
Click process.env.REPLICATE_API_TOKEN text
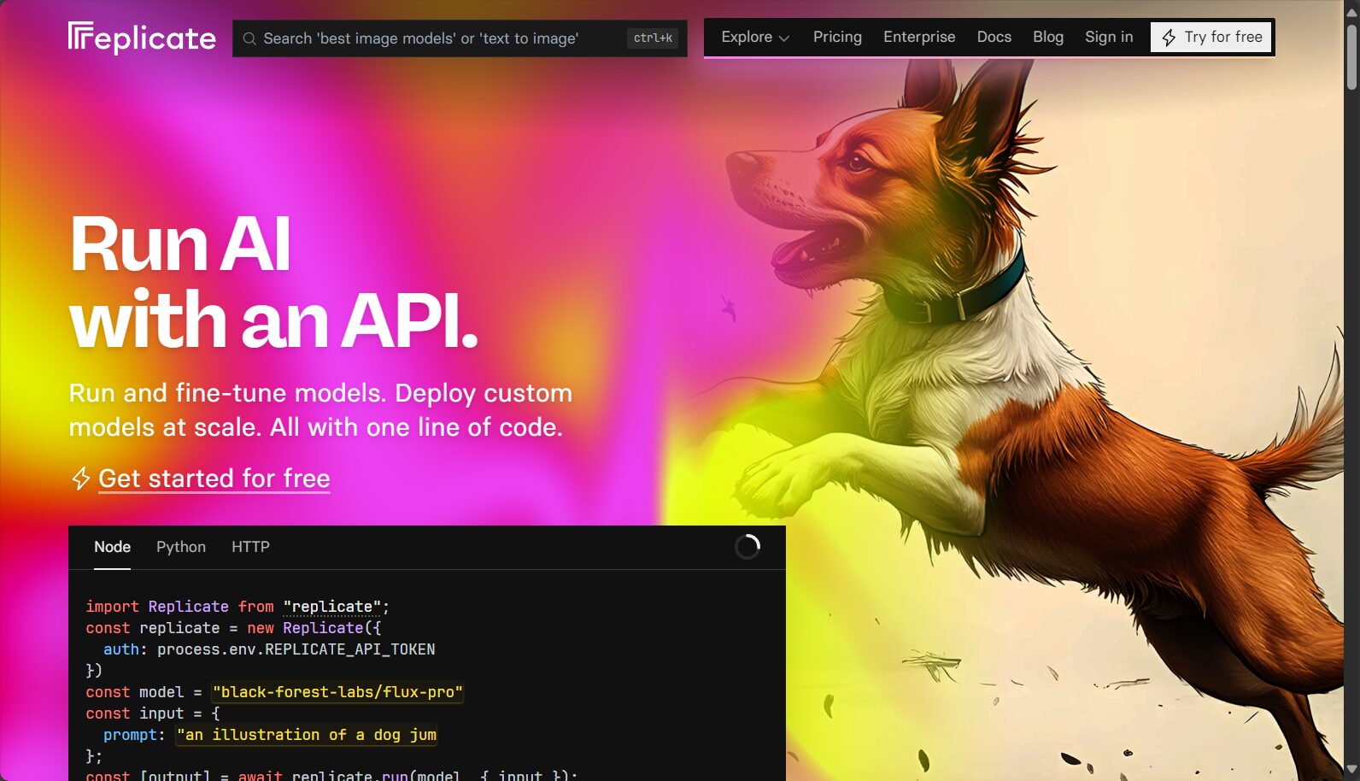pyautogui.click(x=296, y=649)
